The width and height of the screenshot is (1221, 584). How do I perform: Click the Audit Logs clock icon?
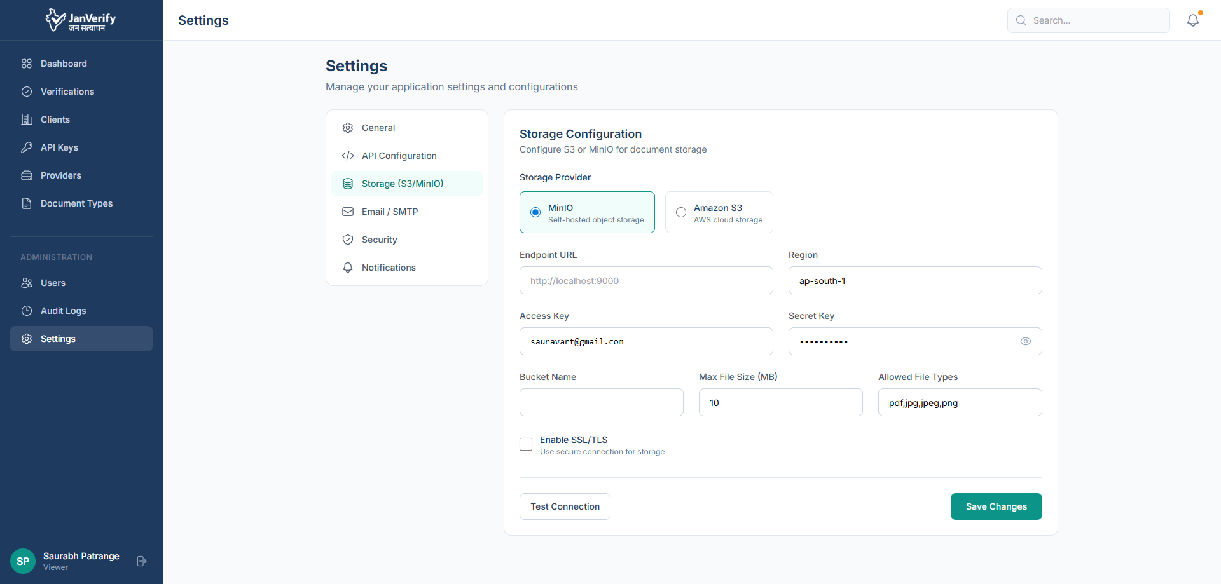pyautogui.click(x=27, y=311)
